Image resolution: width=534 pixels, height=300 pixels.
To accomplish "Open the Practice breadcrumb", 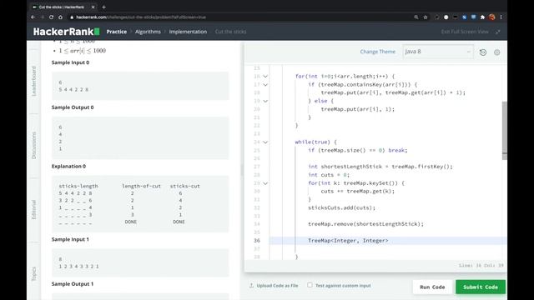I will pyautogui.click(x=117, y=32).
